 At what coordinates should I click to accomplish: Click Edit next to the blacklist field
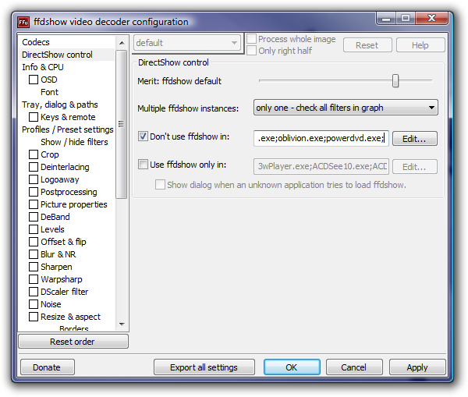(414, 139)
